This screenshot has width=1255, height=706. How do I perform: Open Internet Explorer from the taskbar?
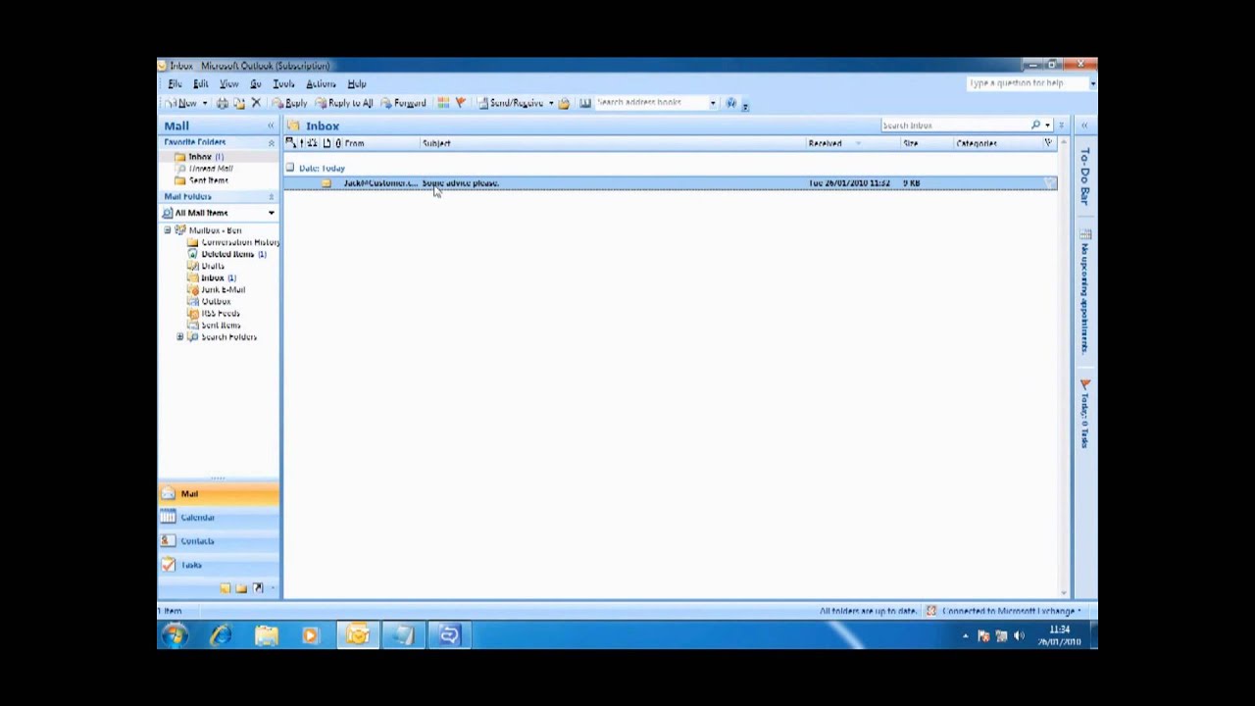pos(220,635)
